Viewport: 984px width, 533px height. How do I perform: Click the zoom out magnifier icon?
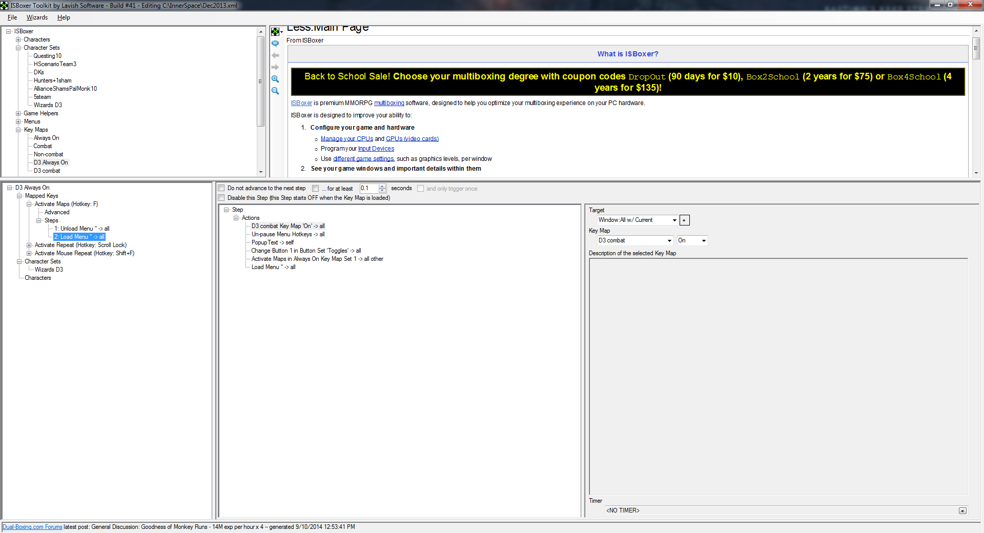pyautogui.click(x=275, y=91)
